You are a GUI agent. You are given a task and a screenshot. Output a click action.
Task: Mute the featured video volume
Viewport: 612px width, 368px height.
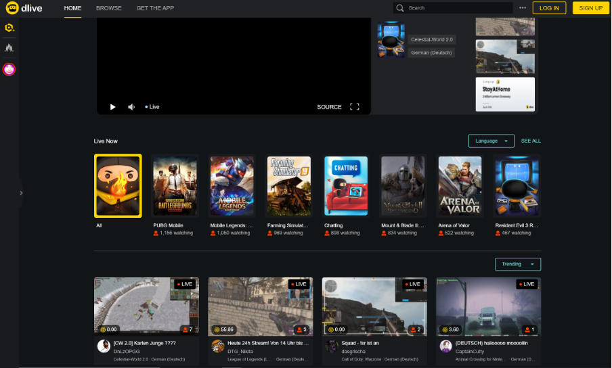pos(131,107)
